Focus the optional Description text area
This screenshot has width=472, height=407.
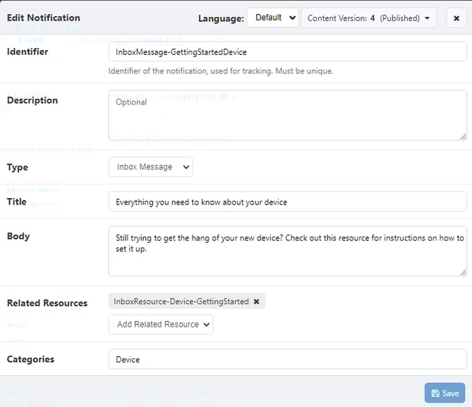pyautogui.click(x=287, y=114)
